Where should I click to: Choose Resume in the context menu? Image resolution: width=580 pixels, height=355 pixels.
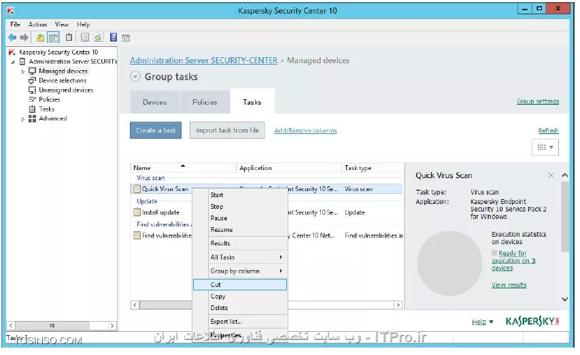pos(240,229)
